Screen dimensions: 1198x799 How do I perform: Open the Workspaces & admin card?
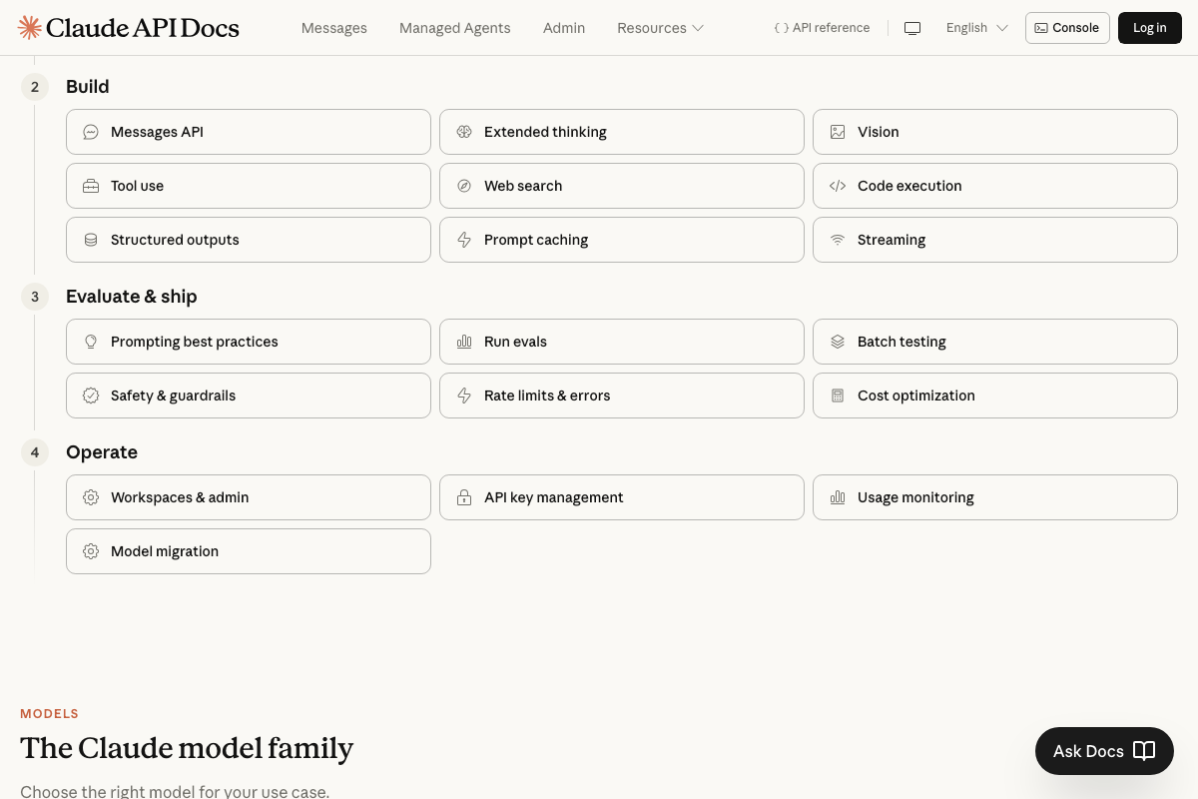249,497
